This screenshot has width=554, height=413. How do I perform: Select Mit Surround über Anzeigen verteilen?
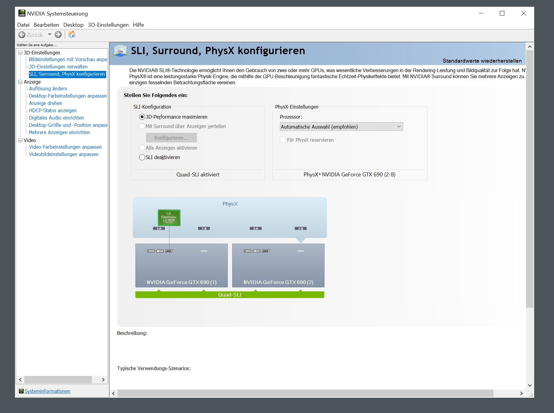click(x=142, y=126)
